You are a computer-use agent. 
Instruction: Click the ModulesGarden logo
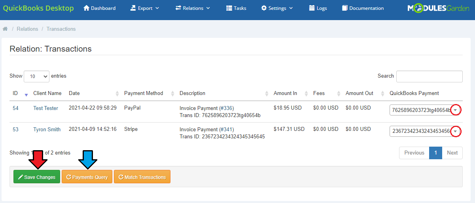(x=439, y=8)
